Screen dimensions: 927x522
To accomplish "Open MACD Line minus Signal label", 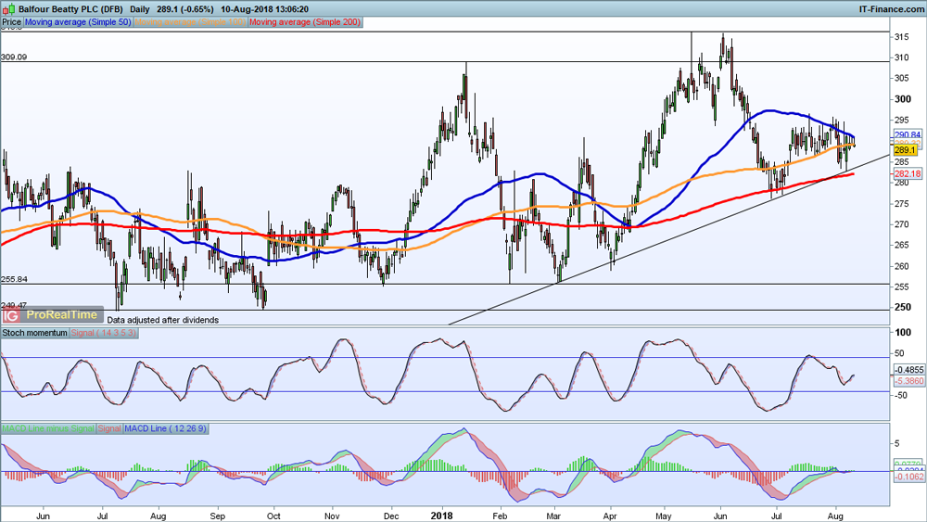I will point(48,428).
